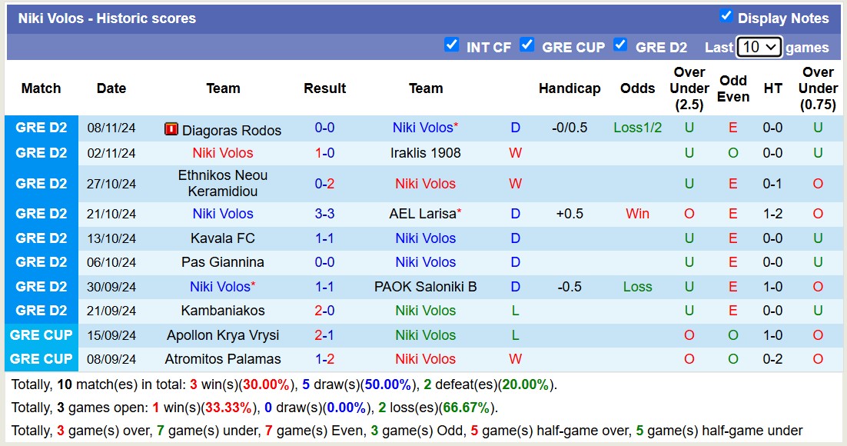Viewport: 847px width, 446px height.
Task: Open the Last 10 games dropdown
Action: 759,47
